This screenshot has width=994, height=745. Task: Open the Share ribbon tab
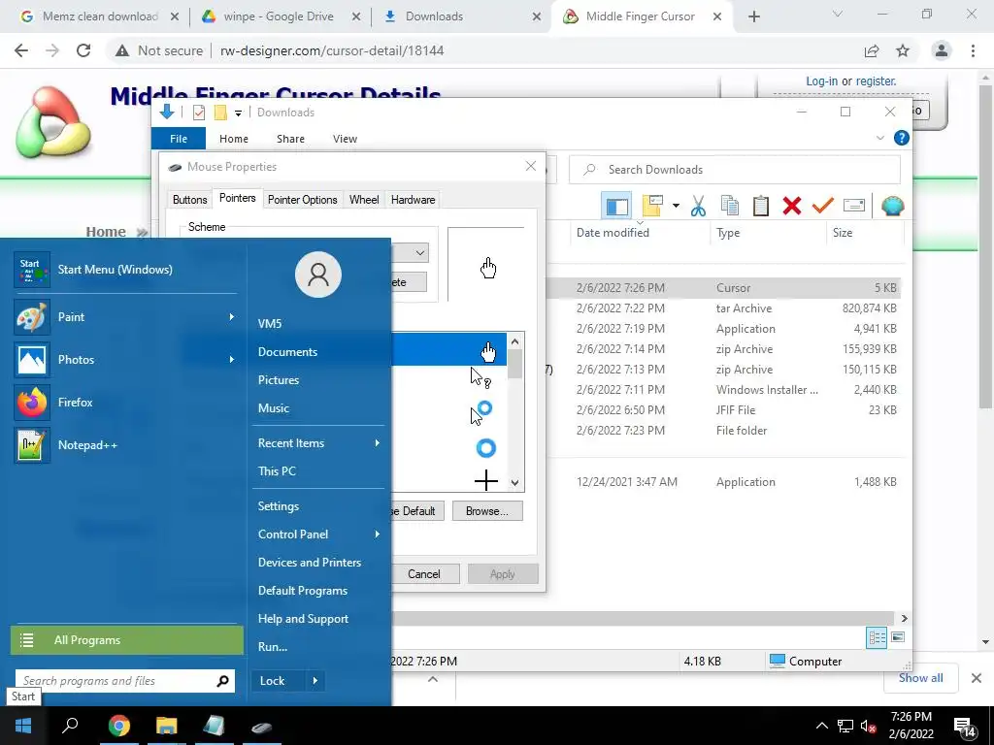coord(290,139)
